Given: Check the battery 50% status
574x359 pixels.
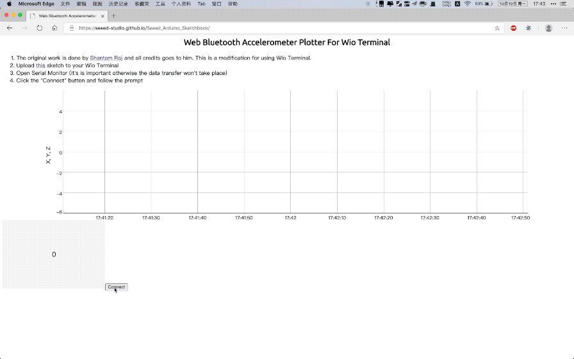Looking at the screenshot, I should point(484,4).
